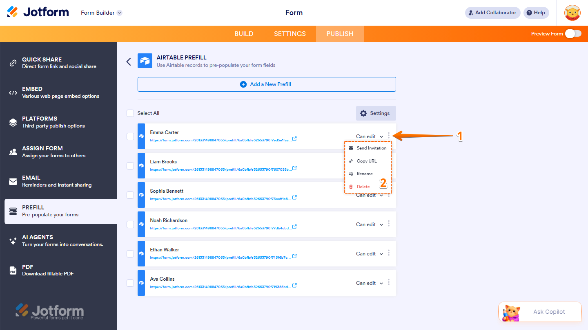The width and height of the screenshot is (588, 330).
Task: Click external link icon for Ava Collins
Action: (x=295, y=286)
